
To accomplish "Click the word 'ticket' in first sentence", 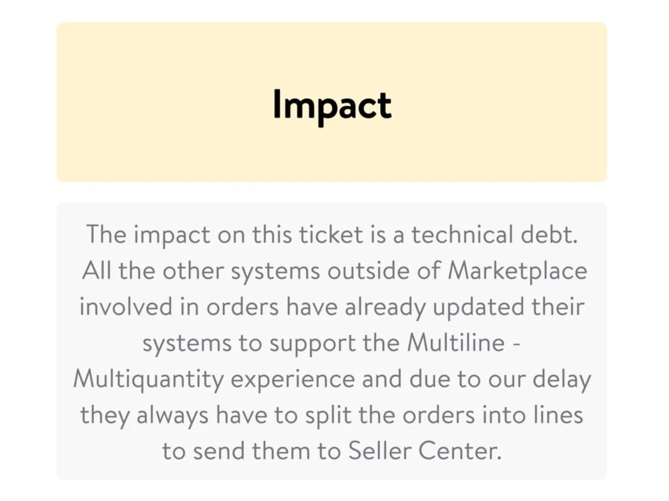I will point(331,234).
